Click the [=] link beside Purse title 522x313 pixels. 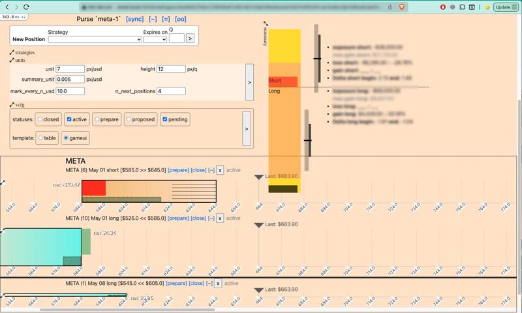[x=166, y=19]
